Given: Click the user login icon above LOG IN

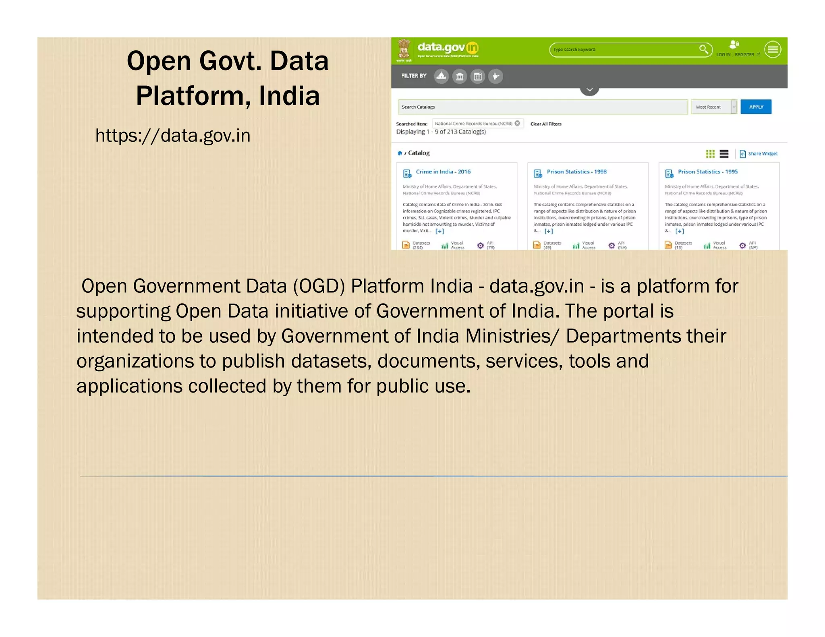Looking at the screenshot, I should pos(734,44).
